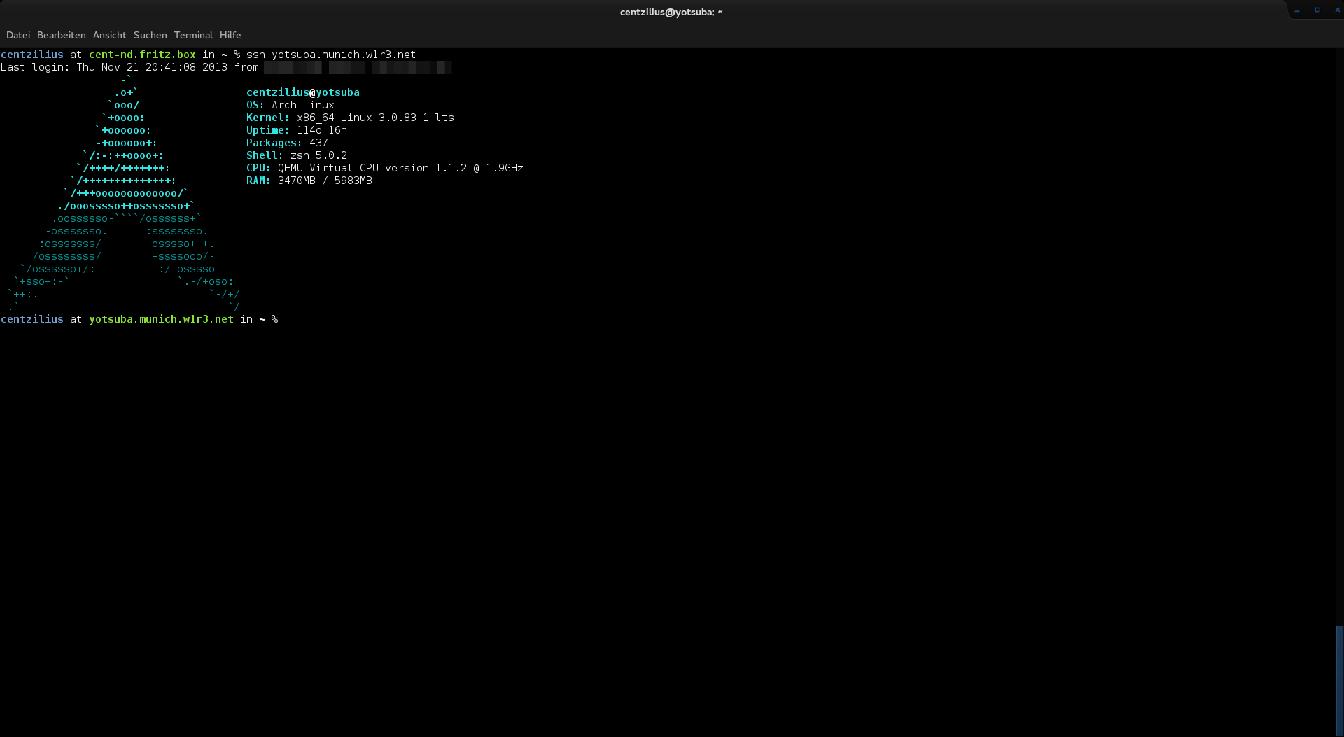Screen dimensions: 1344x737
Task: Click the vertical scrollbar thumb
Action: (1339, 679)
